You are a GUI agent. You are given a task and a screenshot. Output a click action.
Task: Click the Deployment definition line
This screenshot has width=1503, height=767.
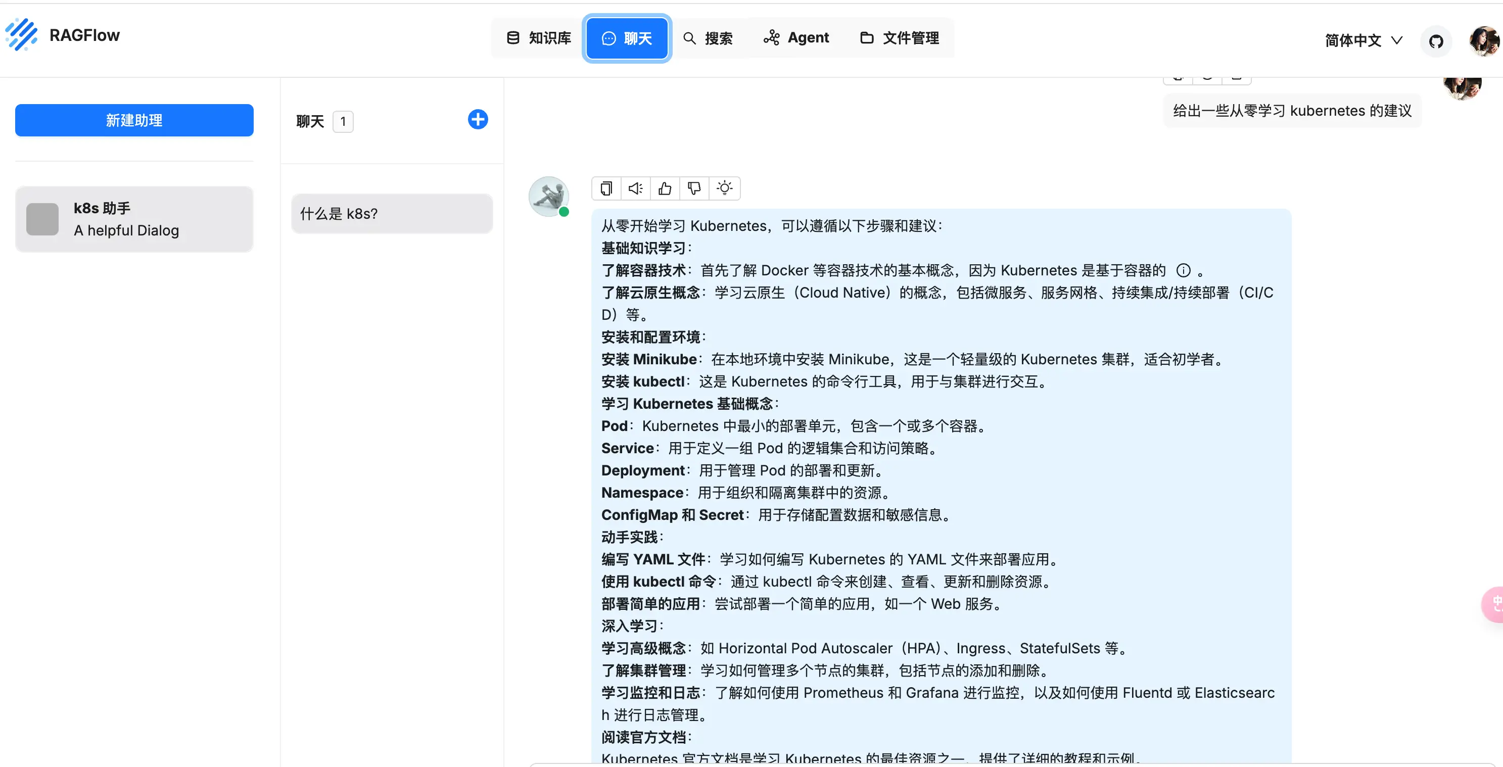coord(743,470)
